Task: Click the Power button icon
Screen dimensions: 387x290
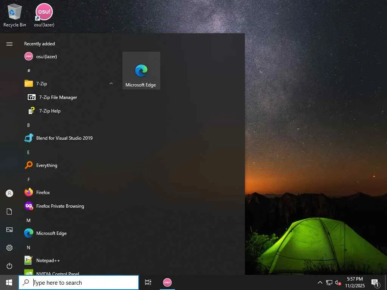Action: pyautogui.click(x=9, y=266)
